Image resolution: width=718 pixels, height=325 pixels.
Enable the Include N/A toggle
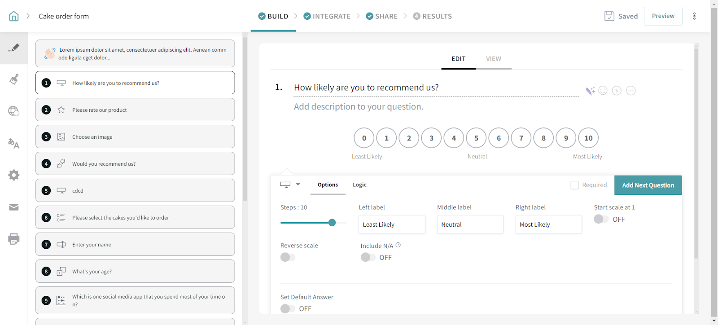368,257
